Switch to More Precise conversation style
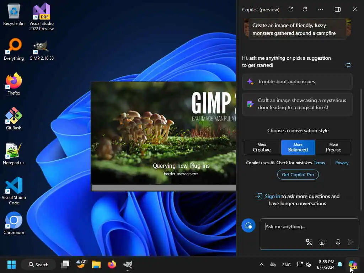This screenshot has height=273, width=364. [x=333, y=148]
